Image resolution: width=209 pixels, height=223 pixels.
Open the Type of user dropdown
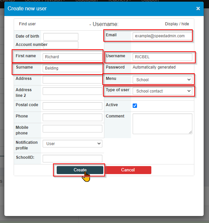(x=162, y=91)
